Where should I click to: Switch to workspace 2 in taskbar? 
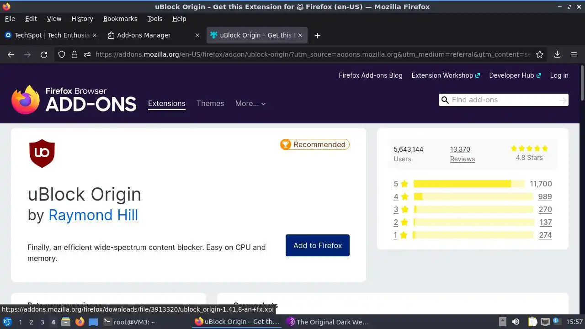click(31, 322)
